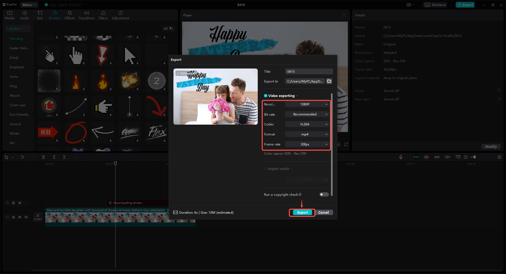Viewport: 506px width, 274px height.
Task: Open the Codec dropdown showing H.264
Action: [307, 124]
